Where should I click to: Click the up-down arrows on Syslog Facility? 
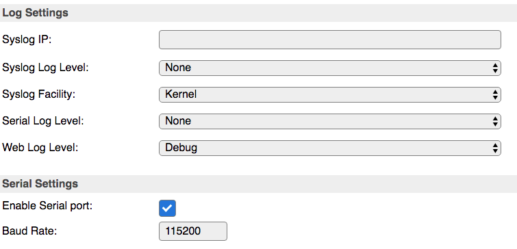[x=495, y=95]
